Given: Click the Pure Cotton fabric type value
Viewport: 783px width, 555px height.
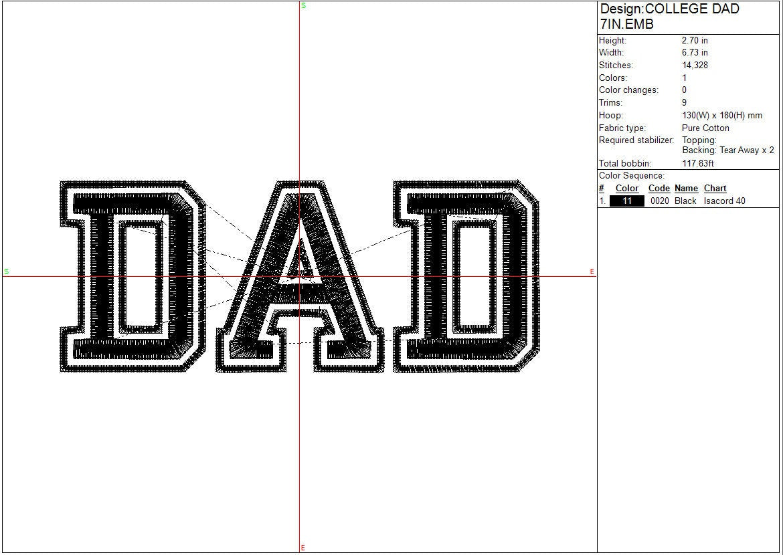Looking at the screenshot, I should (x=705, y=128).
